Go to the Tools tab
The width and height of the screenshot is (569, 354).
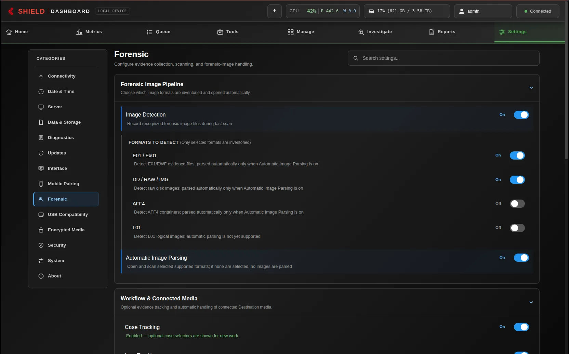pos(248,32)
